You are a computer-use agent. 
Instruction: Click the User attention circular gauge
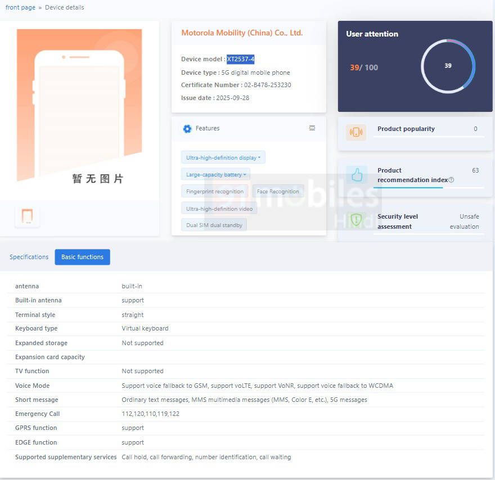pos(448,66)
